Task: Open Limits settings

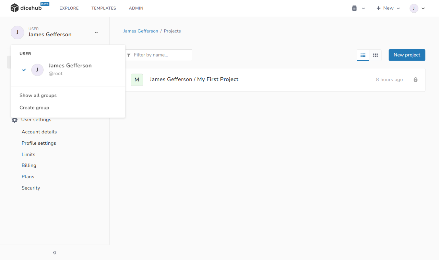Action: (28, 154)
